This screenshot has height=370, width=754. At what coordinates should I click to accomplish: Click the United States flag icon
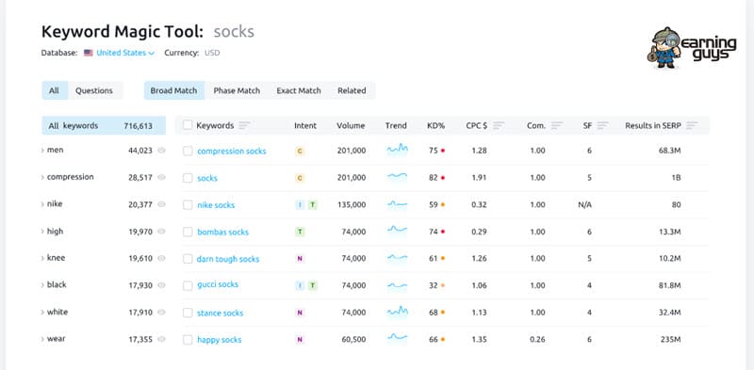[x=88, y=53]
